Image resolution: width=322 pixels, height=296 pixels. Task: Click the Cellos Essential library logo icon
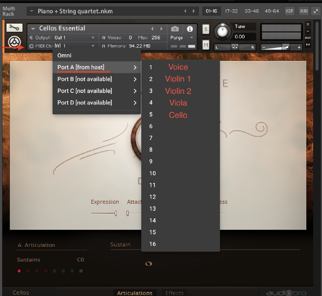tap(14, 42)
